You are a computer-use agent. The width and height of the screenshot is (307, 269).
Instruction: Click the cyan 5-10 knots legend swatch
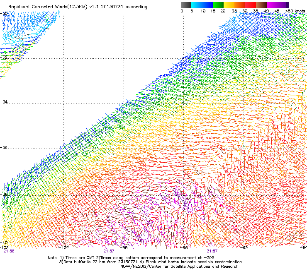tap(196, 5)
